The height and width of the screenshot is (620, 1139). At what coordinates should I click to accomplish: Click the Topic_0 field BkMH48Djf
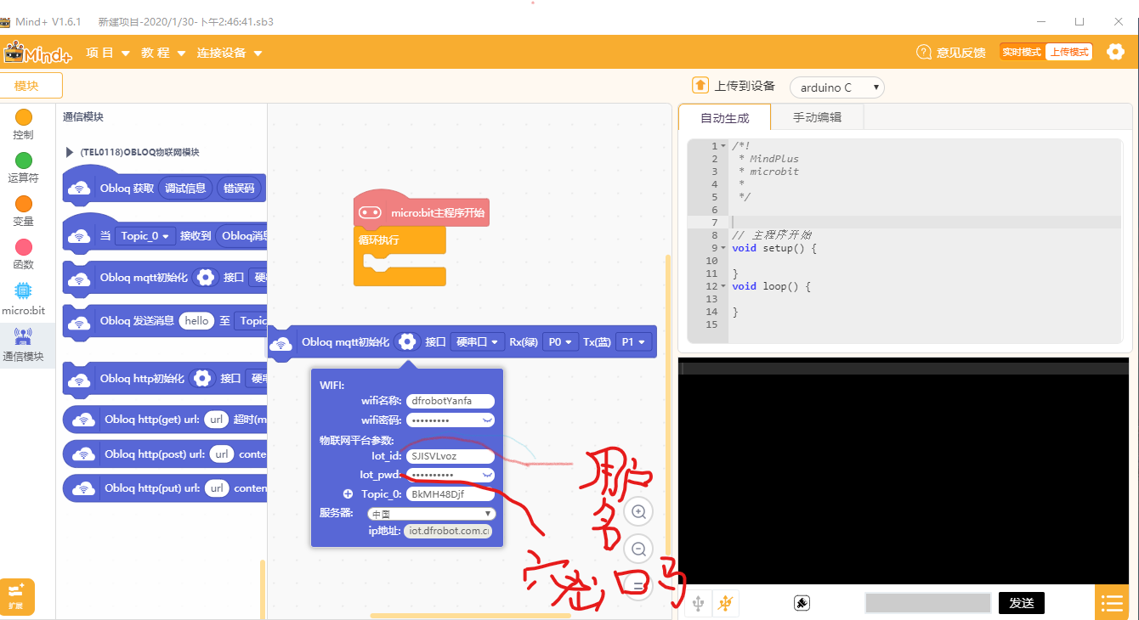(450, 493)
